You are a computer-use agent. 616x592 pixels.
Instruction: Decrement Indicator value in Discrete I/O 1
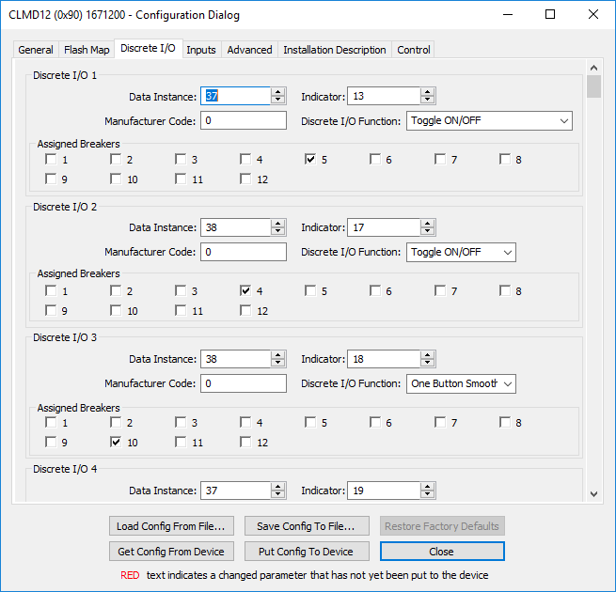pyautogui.click(x=428, y=100)
